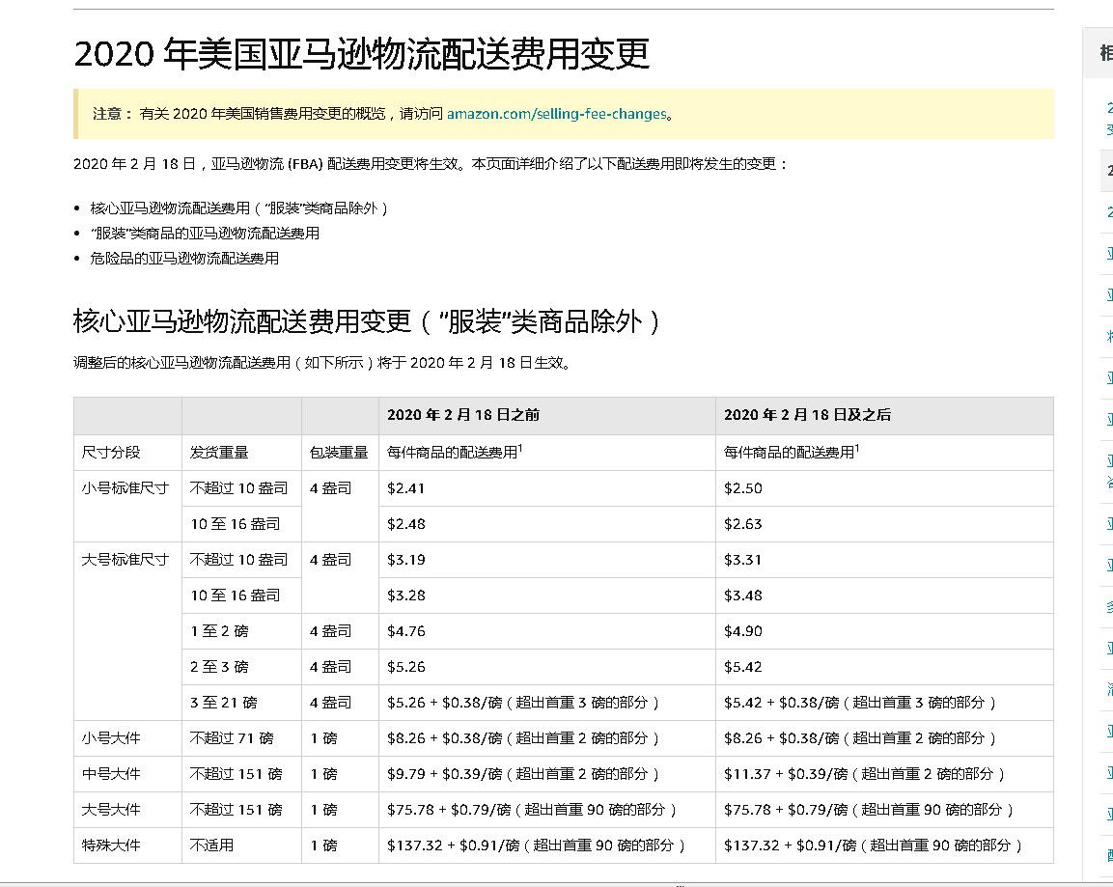Click the first bullet 核心亚马逊物流配送费用

pos(238,208)
